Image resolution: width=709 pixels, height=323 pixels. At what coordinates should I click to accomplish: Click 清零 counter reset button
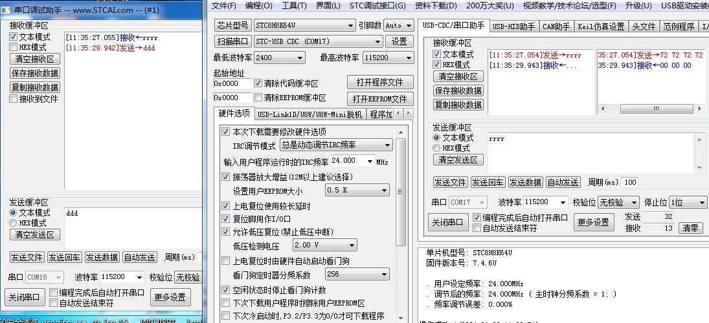(690, 228)
